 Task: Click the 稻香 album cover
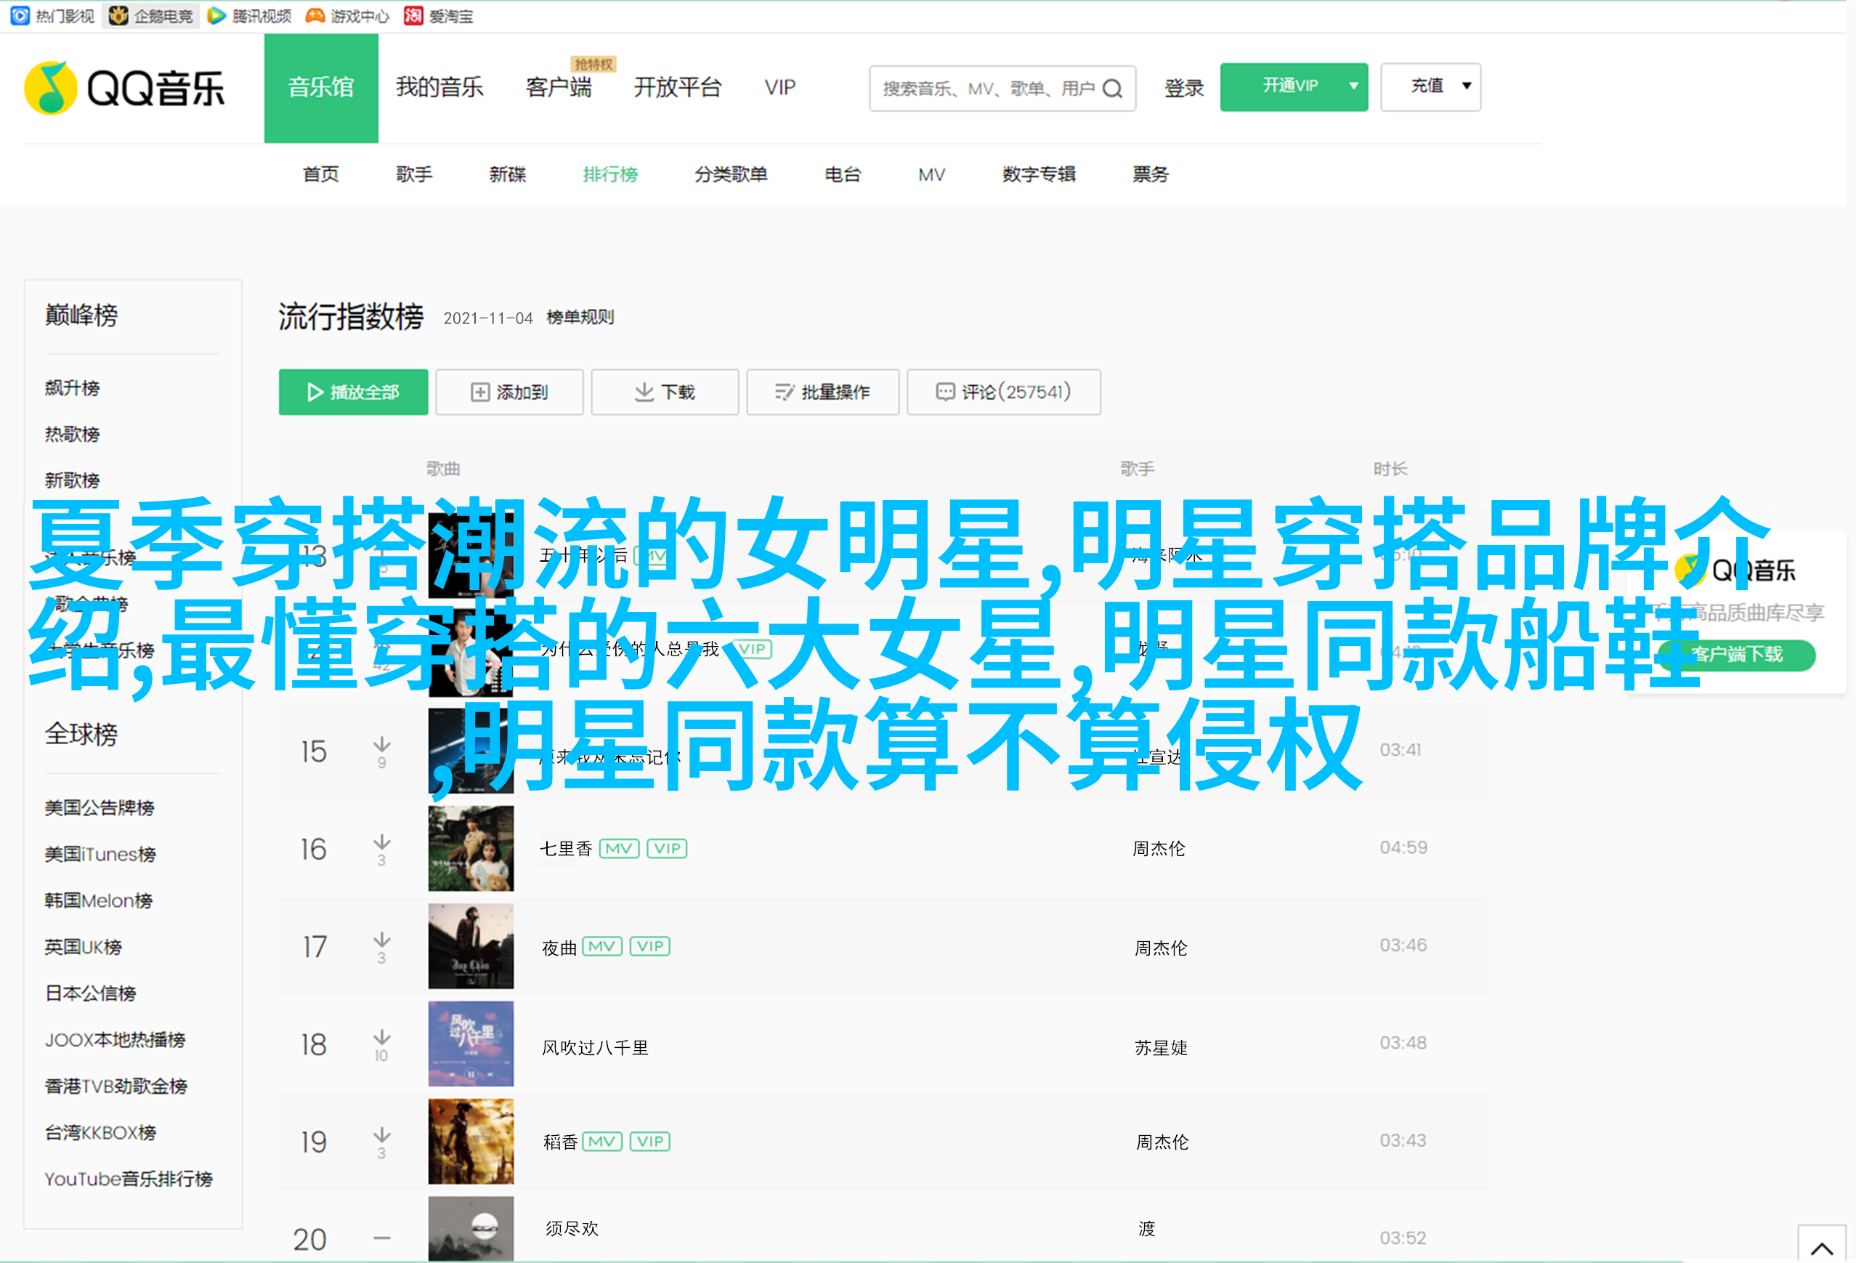click(471, 1142)
